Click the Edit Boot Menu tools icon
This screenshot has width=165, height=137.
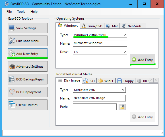[x=12, y=41]
